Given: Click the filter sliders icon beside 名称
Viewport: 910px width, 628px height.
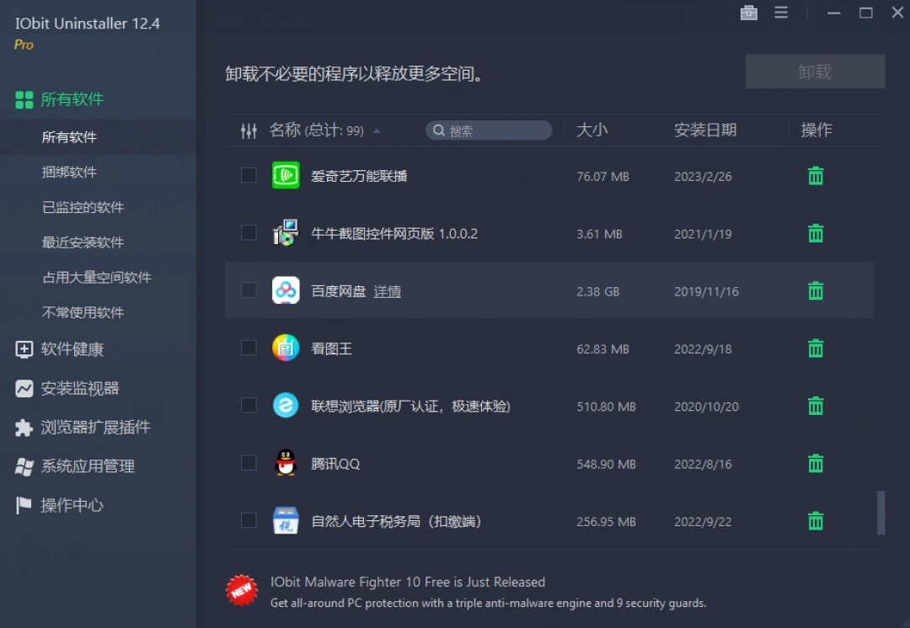Looking at the screenshot, I should [x=249, y=131].
